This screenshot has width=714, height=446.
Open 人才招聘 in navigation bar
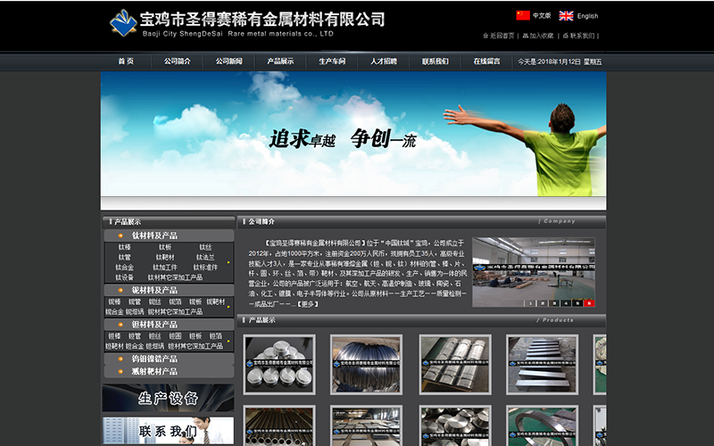pyautogui.click(x=384, y=62)
